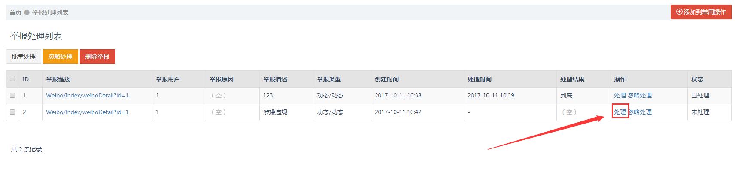
Task: Select 举报处理列表 in the breadcrumb
Action: pos(50,12)
